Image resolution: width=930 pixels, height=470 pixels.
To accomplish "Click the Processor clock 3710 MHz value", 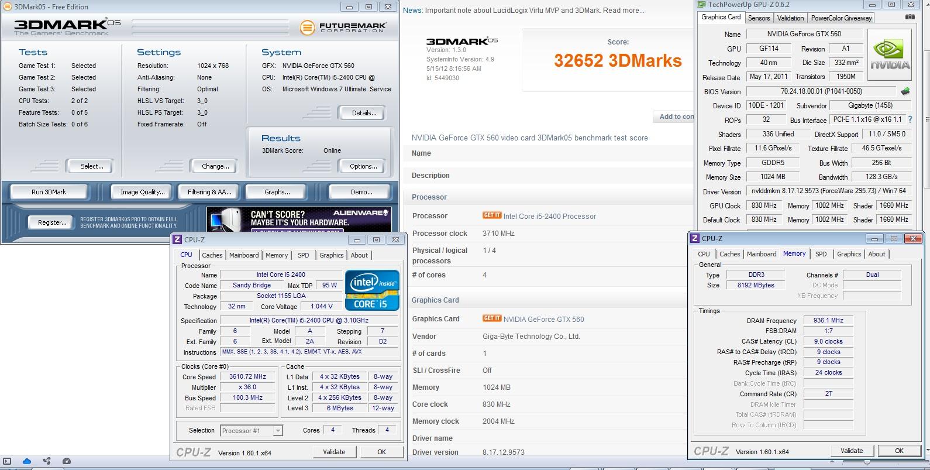I will (x=498, y=234).
